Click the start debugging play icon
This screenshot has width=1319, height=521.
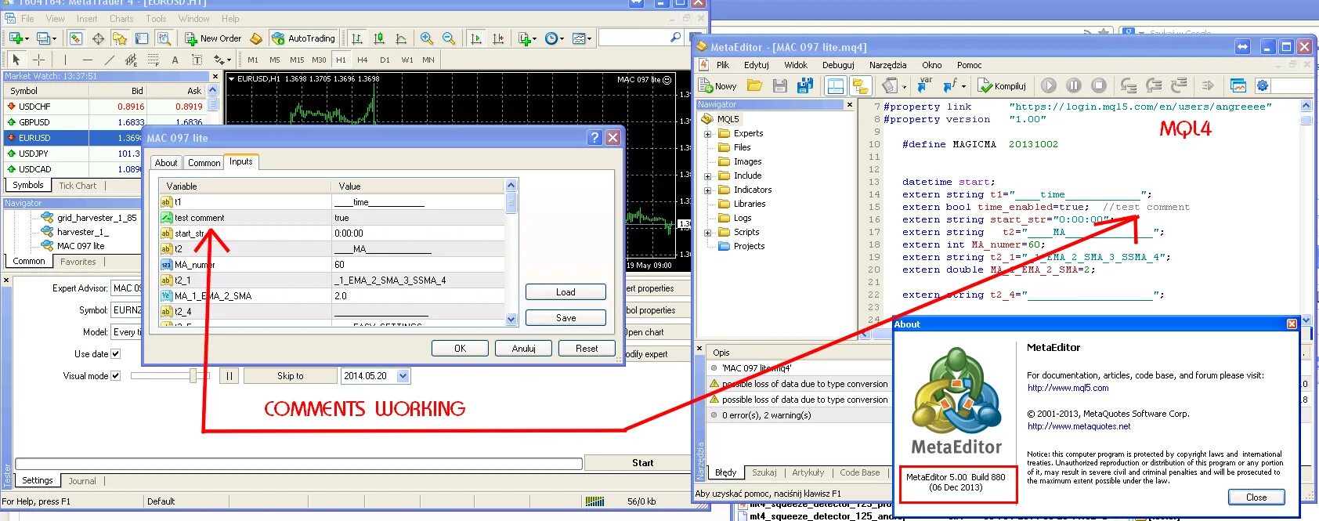[1049, 85]
